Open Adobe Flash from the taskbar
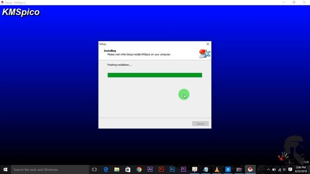The image size is (310, 174). pyautogui.click(x=161, y=169)
